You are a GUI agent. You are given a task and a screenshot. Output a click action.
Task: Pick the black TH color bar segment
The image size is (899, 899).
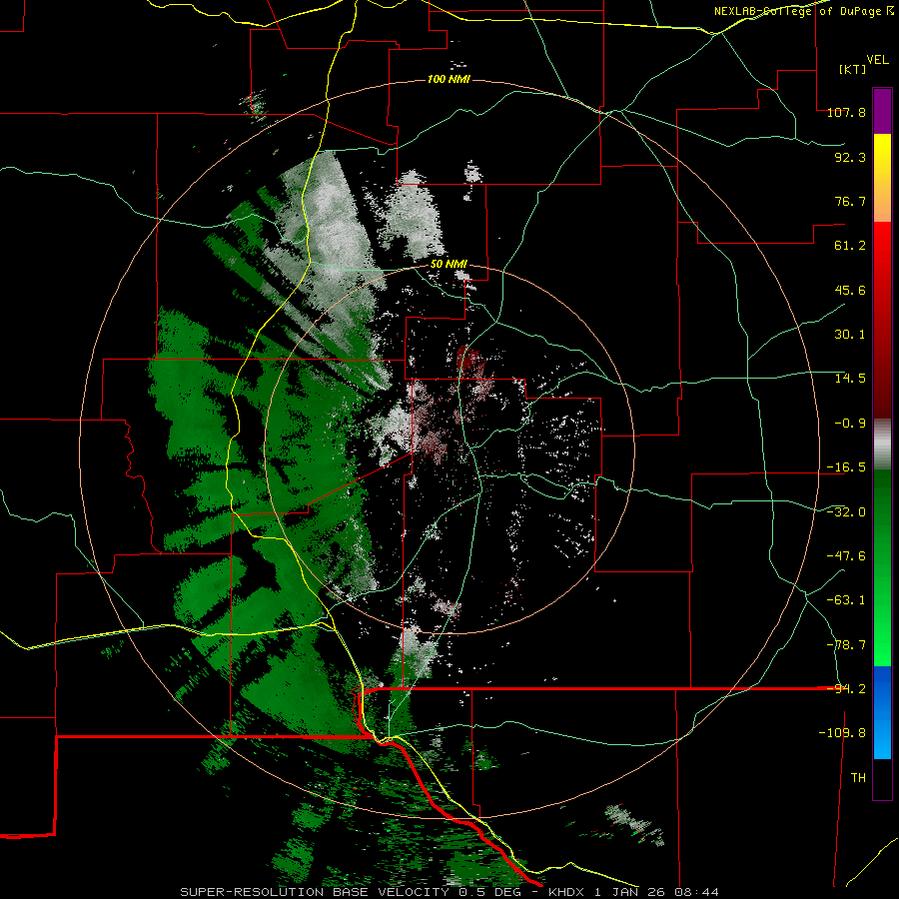(882, 779)
